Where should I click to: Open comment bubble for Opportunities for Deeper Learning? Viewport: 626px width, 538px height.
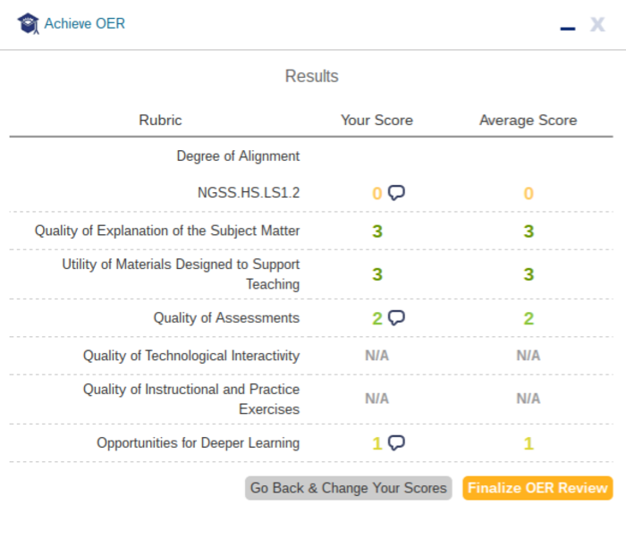pyautogui.click(x=397, y=442)
